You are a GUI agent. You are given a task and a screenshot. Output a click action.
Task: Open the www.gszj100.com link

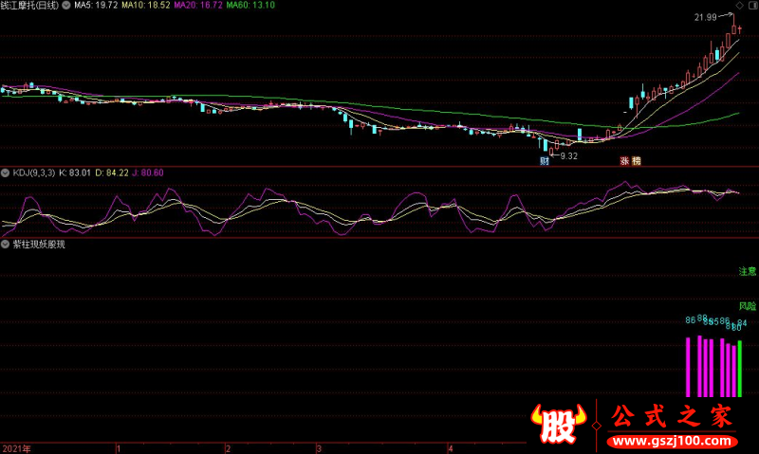click(673, 441)
